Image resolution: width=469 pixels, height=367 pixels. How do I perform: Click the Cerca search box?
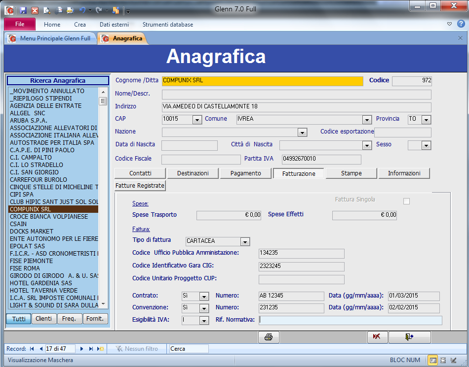tap(189, 349)
